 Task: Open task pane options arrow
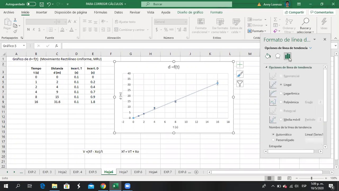pyautogui.click(x=314, y=40)
